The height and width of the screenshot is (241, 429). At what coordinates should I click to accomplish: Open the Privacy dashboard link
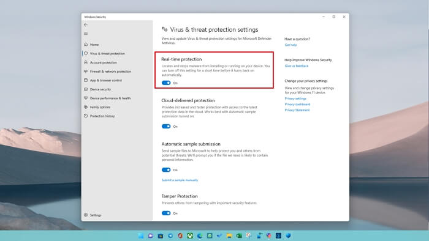coord(297,104)
